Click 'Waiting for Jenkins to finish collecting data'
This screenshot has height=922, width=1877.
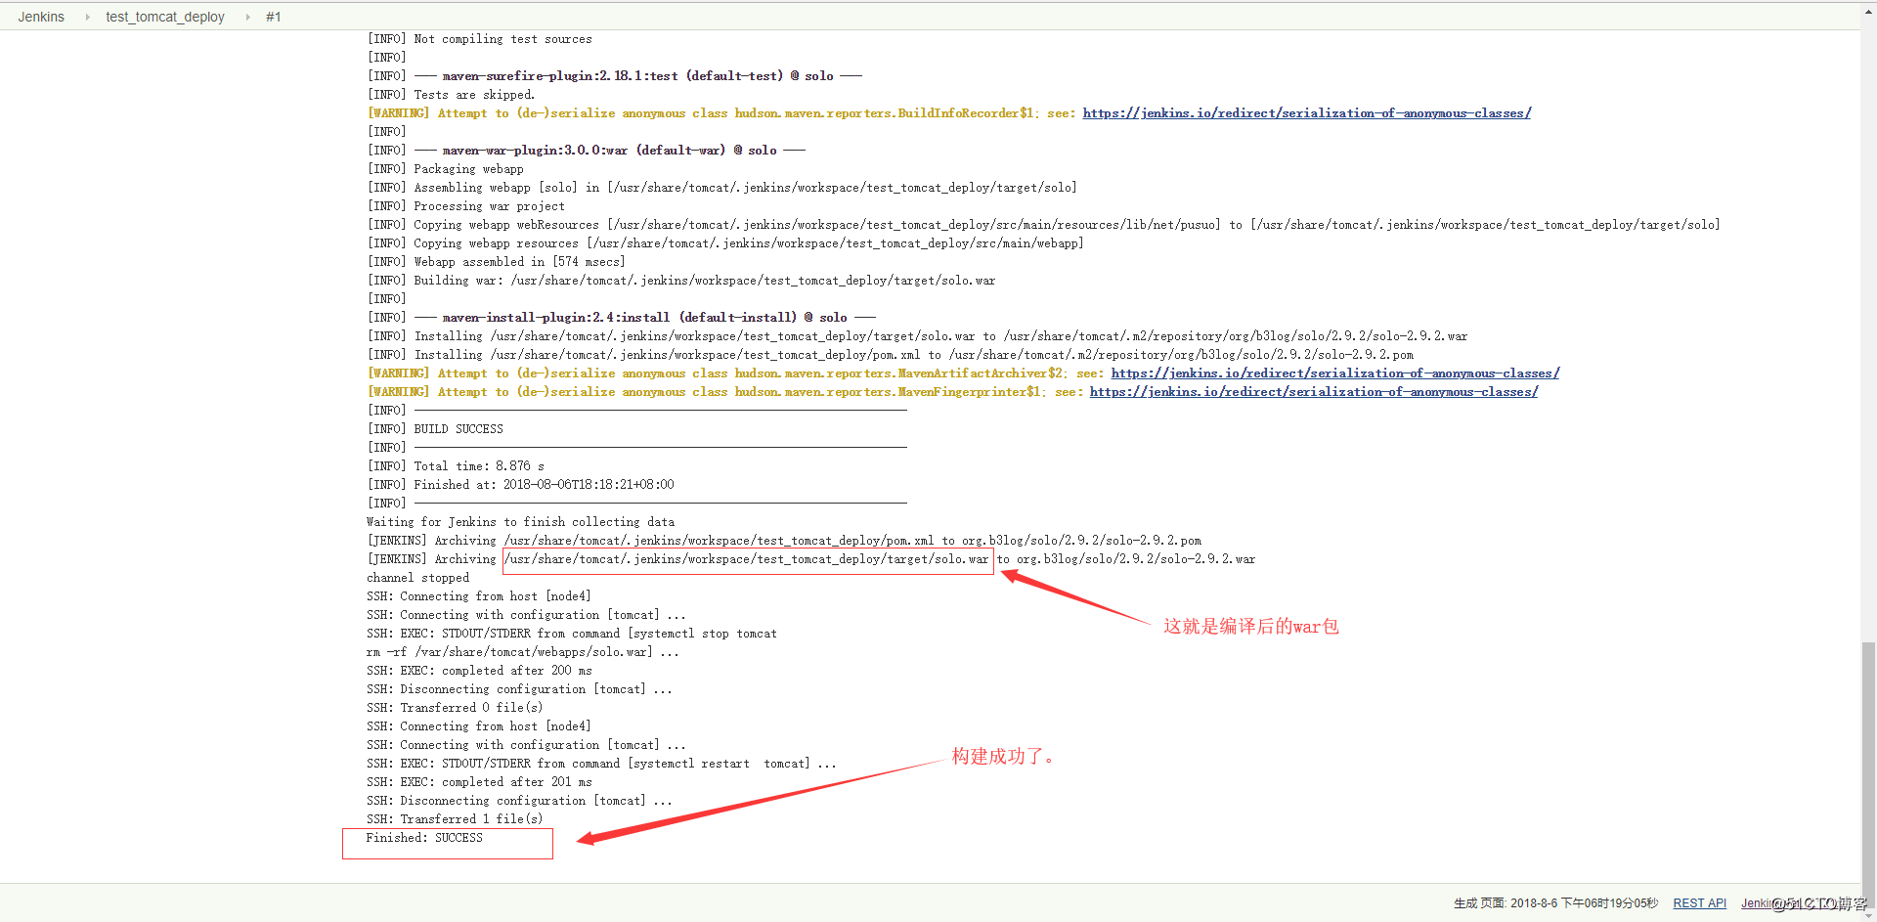(520, 522)
